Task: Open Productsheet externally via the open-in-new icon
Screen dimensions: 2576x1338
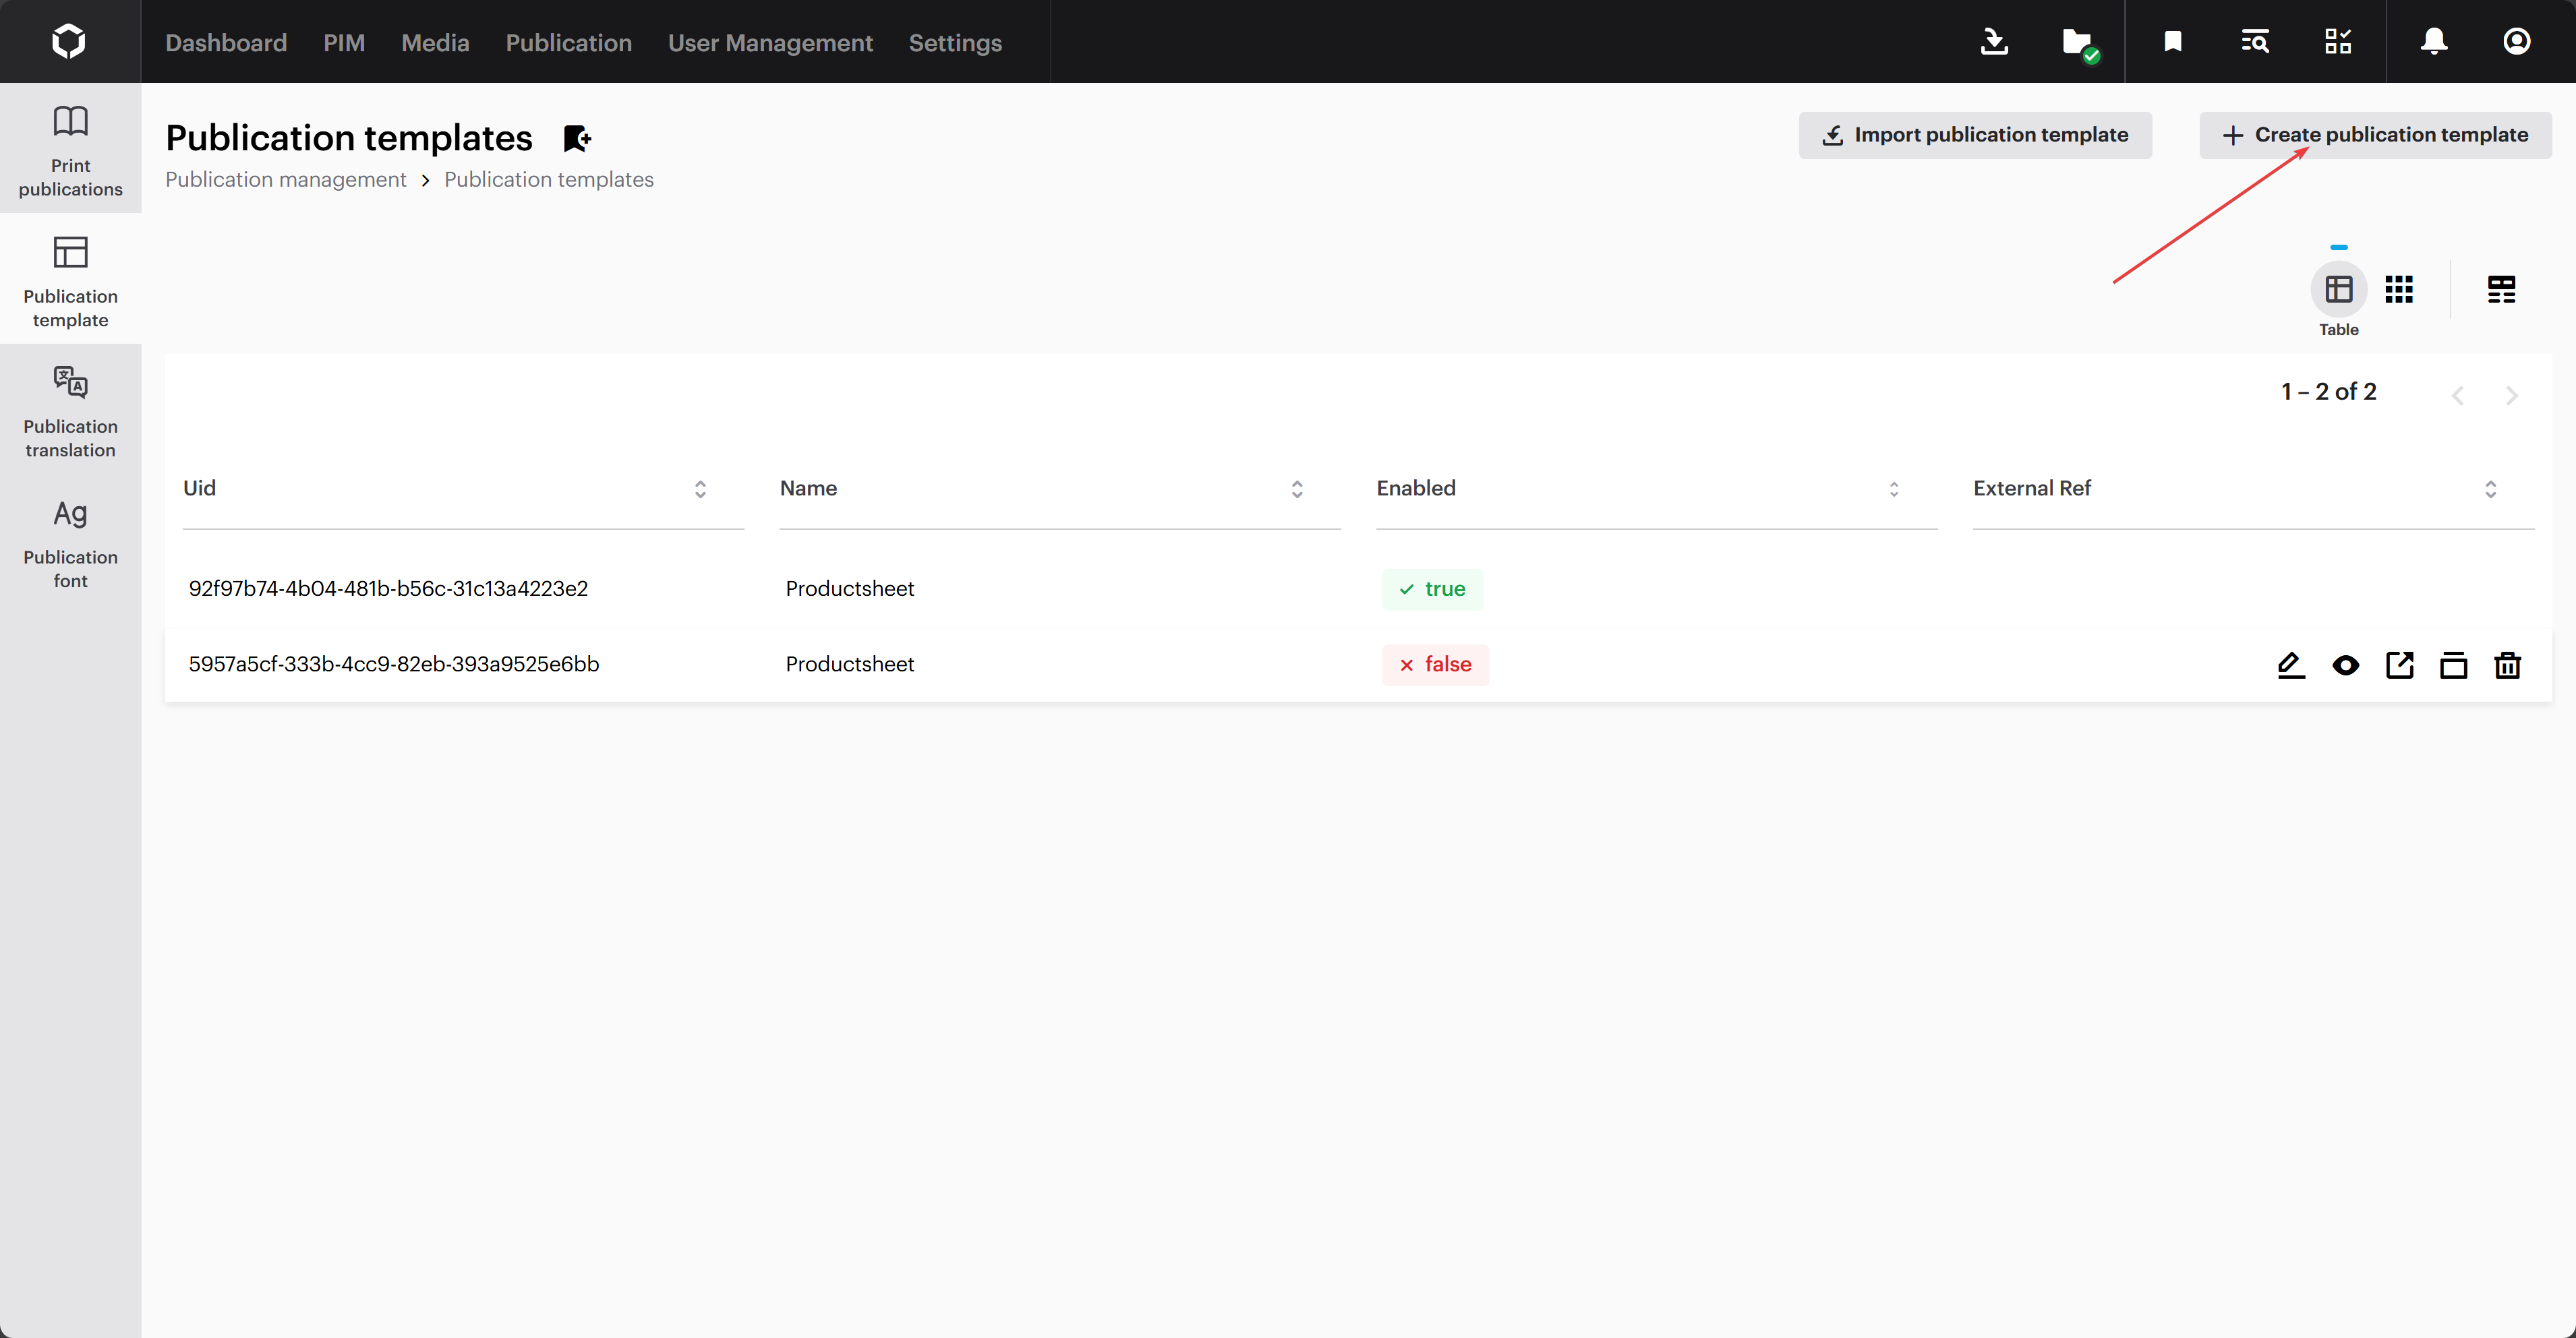Action: [2400, 665]
